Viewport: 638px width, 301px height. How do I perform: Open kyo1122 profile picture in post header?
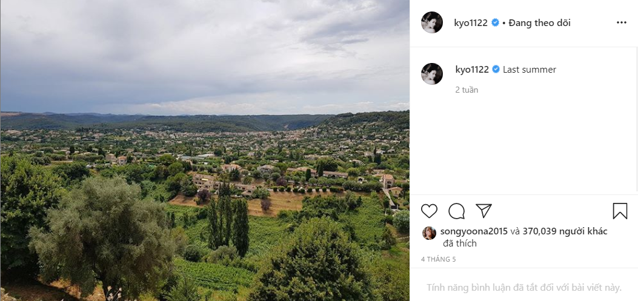(x=432, y=22)
